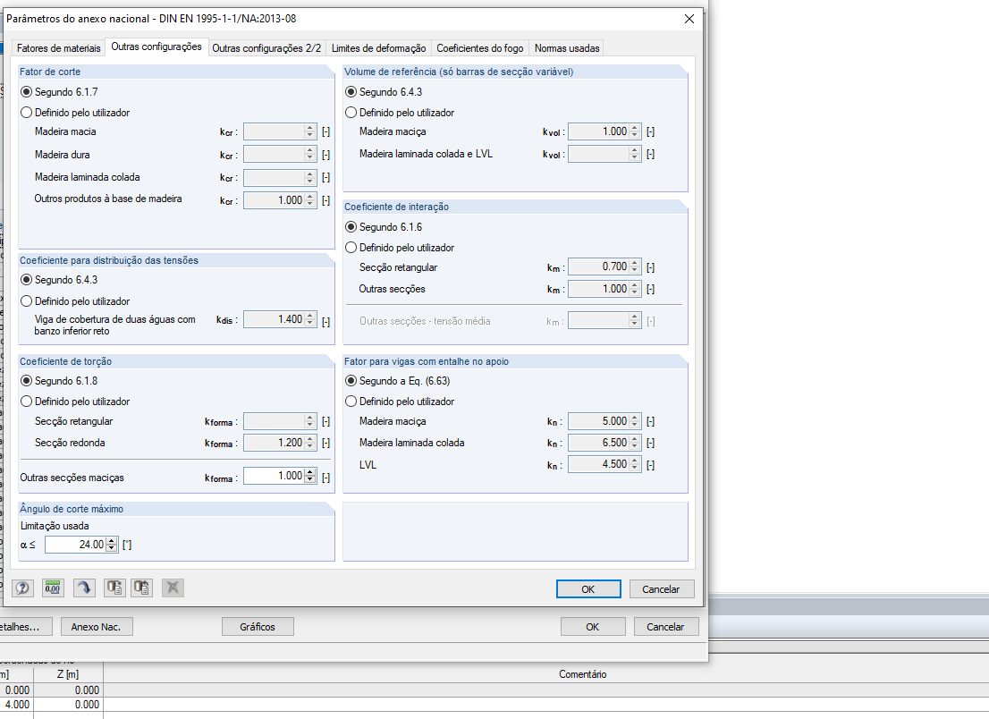Image resolution: width=989 pixels, height=719 pixels.
Task: Adjust kn stepper for Madeira laminada colada
Action: click(635, 444)
